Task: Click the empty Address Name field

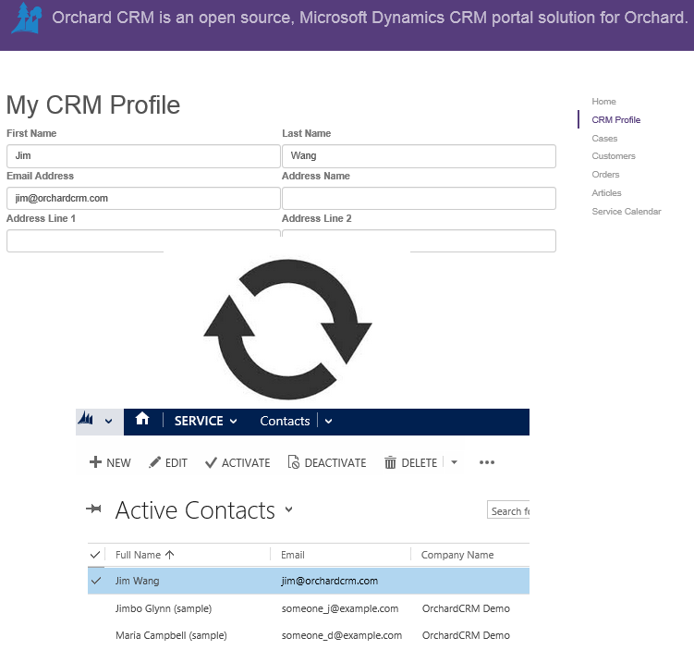Action: [419, 199]
